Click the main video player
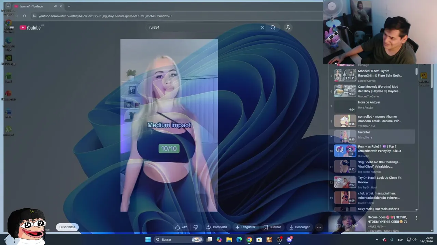This screenshot has width=437, height=245. [x=169, y=125]
